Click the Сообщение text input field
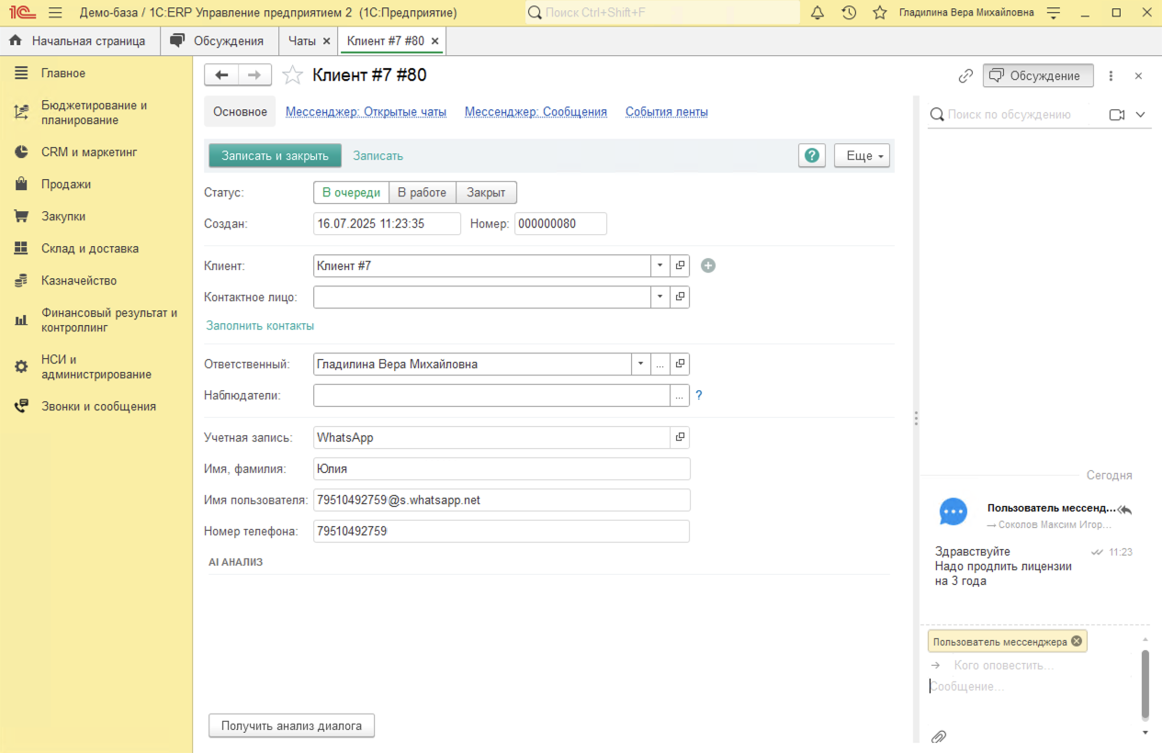The width and height of the screenshot is (1162, 753). (1029, 687)
